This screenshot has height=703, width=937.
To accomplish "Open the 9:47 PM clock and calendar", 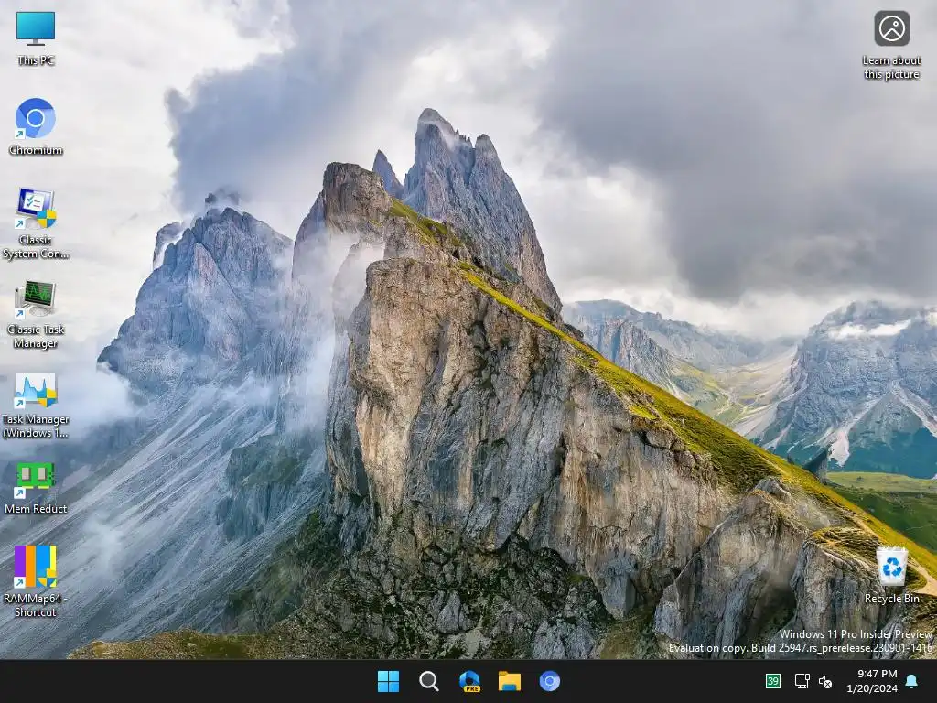I will coord(872,681).
